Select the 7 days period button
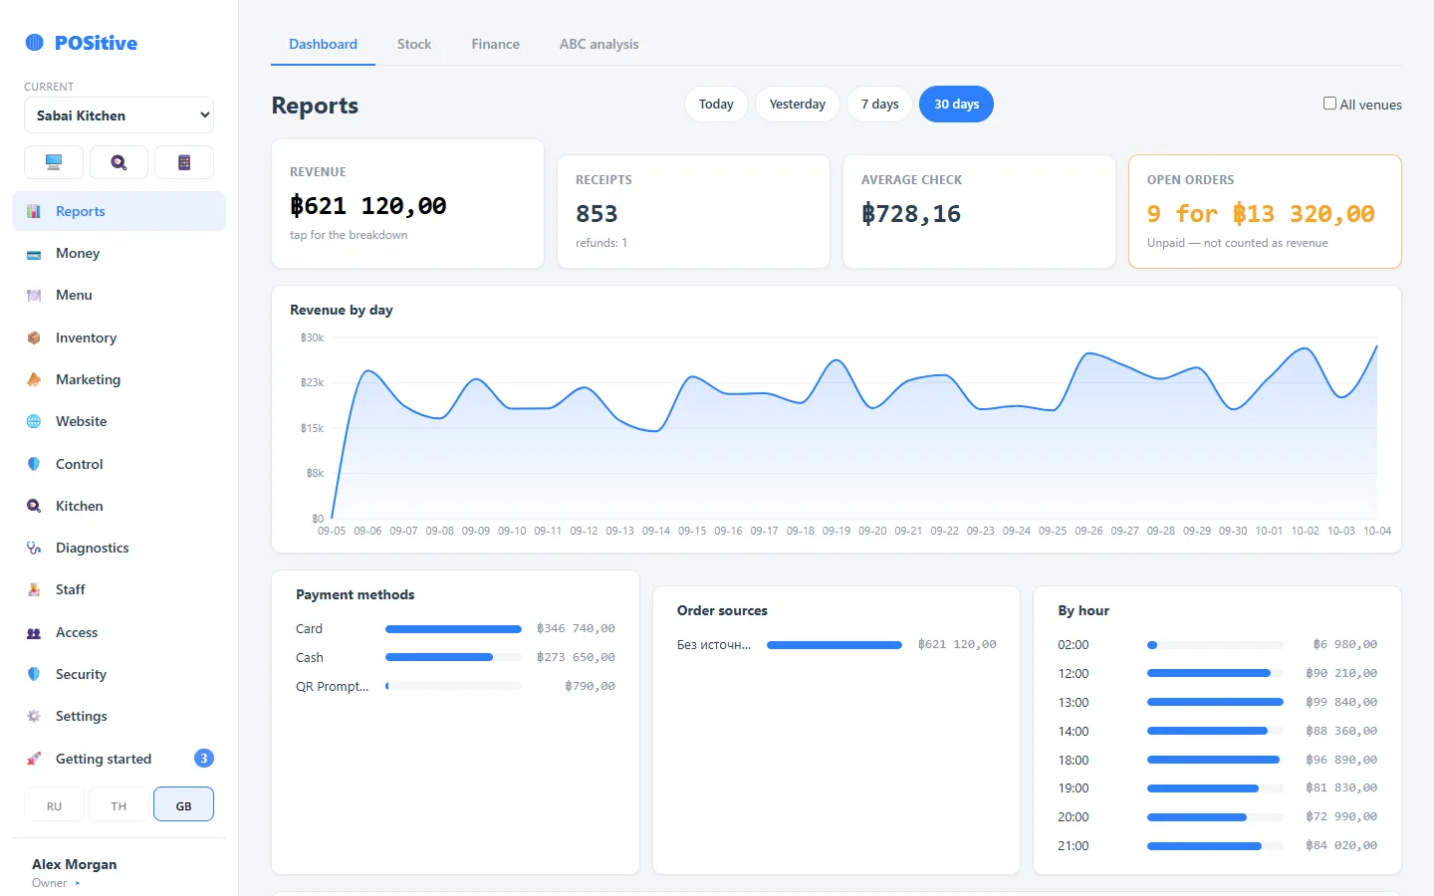Viewport: 1434px width, 896px height. (x=880, y=105)
